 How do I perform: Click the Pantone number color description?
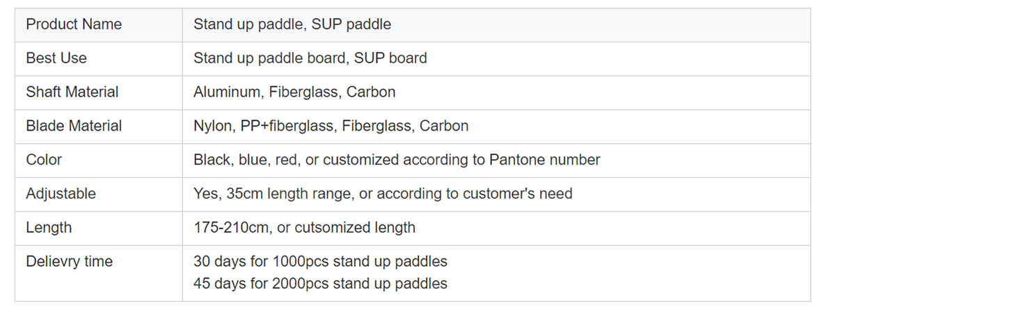click(397, 160)
